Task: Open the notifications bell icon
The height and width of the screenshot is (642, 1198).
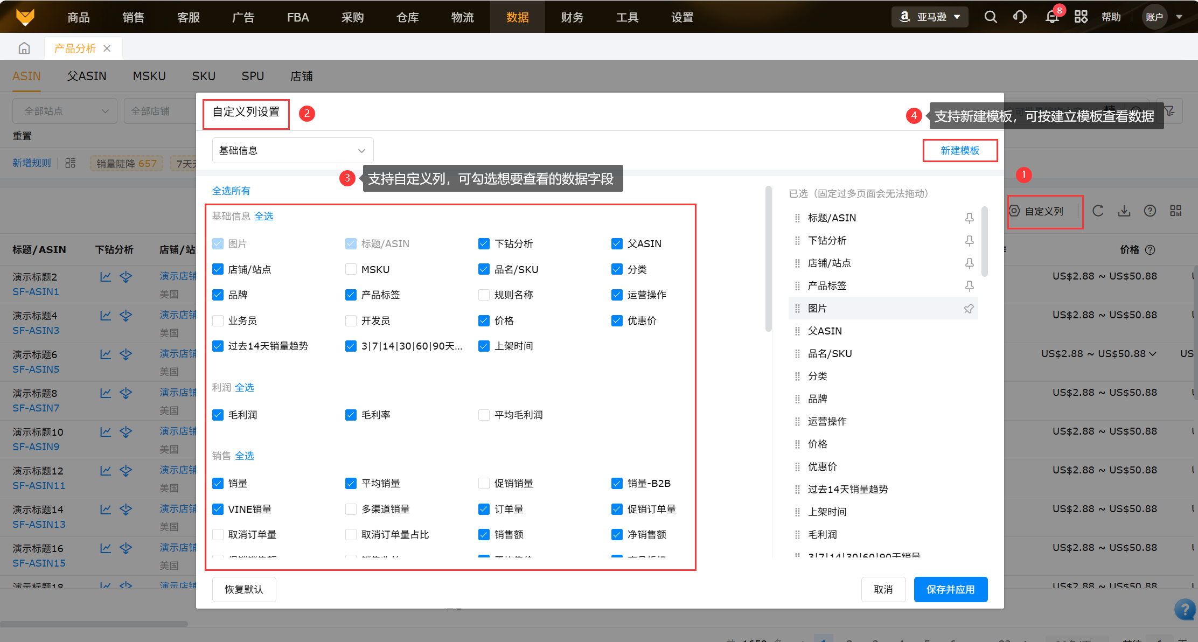Action: click(x=1052, y=17)
